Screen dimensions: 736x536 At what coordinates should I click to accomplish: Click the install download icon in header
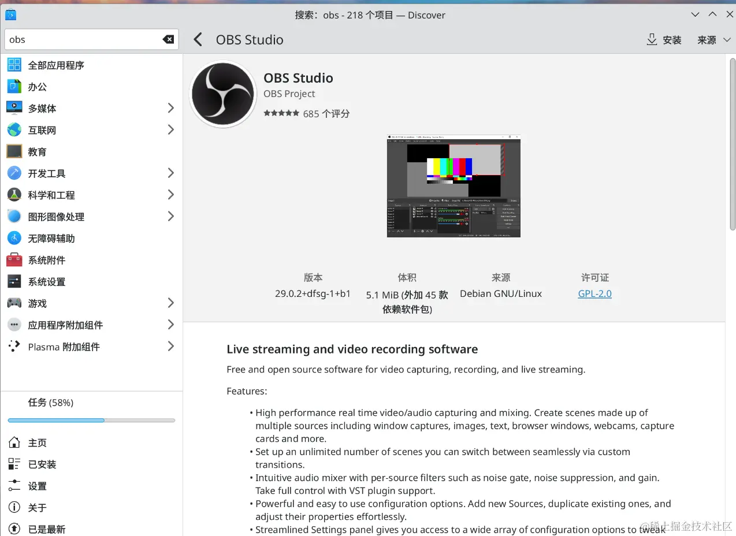pyautogui.click(x=652, y=39)
